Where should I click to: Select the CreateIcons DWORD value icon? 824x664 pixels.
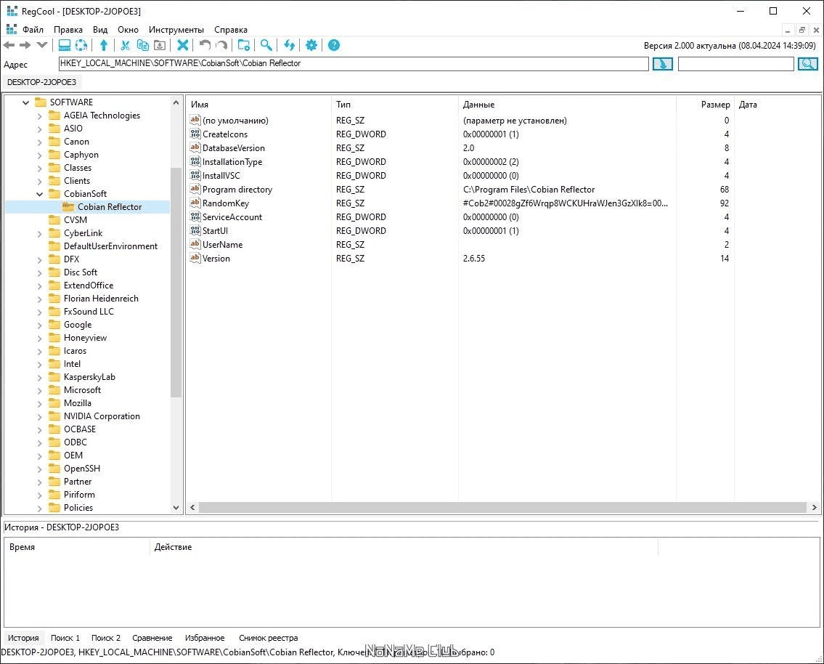point(195,134)
